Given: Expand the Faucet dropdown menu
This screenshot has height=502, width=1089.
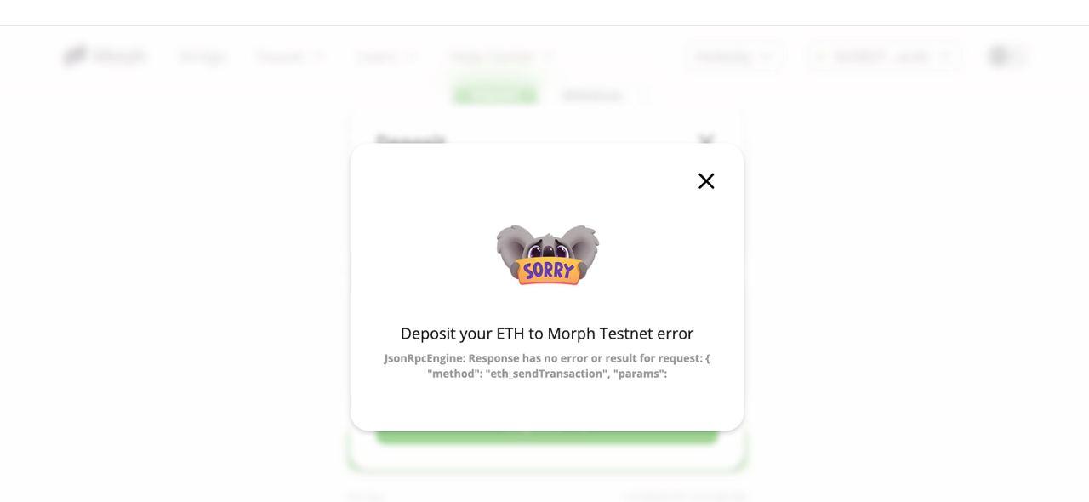Looking at the screenshot, I should pyautogui.click(x=291, y=57).
